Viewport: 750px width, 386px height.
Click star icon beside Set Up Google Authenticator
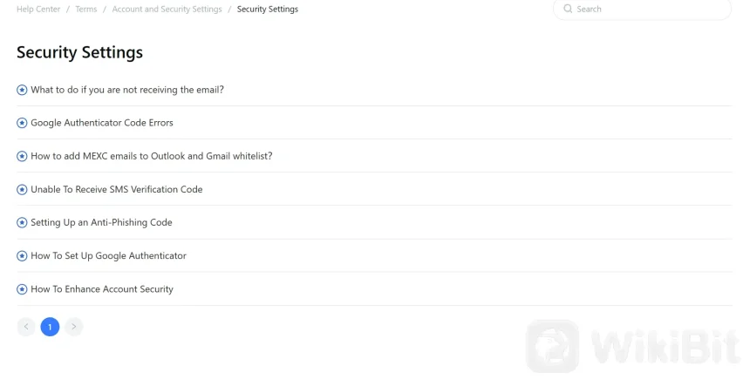tap(23, 256)
